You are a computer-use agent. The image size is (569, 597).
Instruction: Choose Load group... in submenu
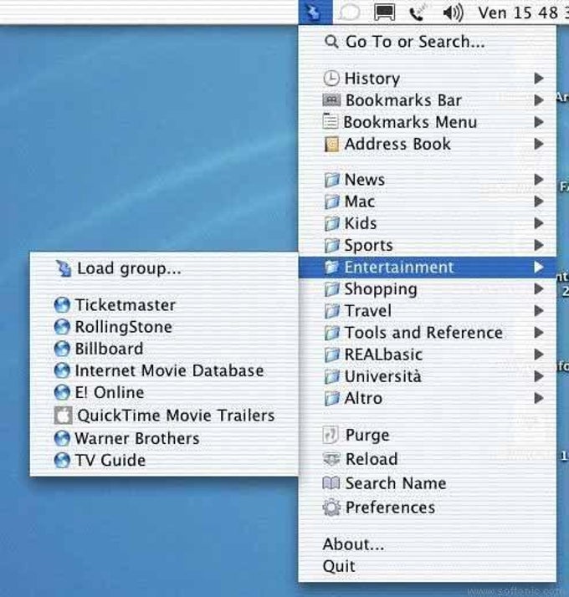point(129,268)
